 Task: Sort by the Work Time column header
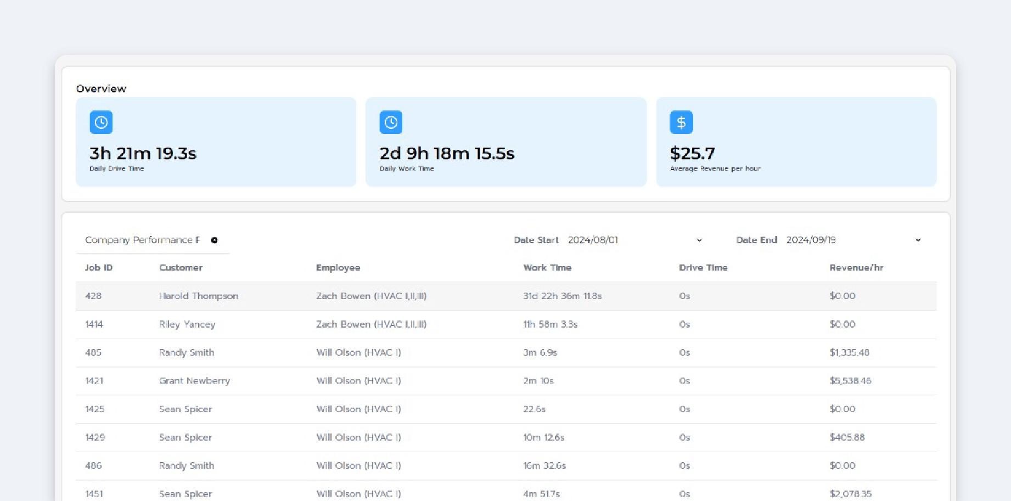click(547, 268)
